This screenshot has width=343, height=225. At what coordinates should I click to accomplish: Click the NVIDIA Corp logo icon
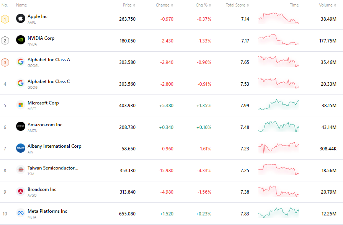coord(20,40)
